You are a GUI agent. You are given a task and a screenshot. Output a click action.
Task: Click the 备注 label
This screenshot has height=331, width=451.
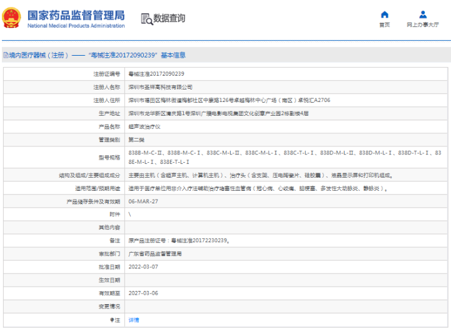click(114, 241)
